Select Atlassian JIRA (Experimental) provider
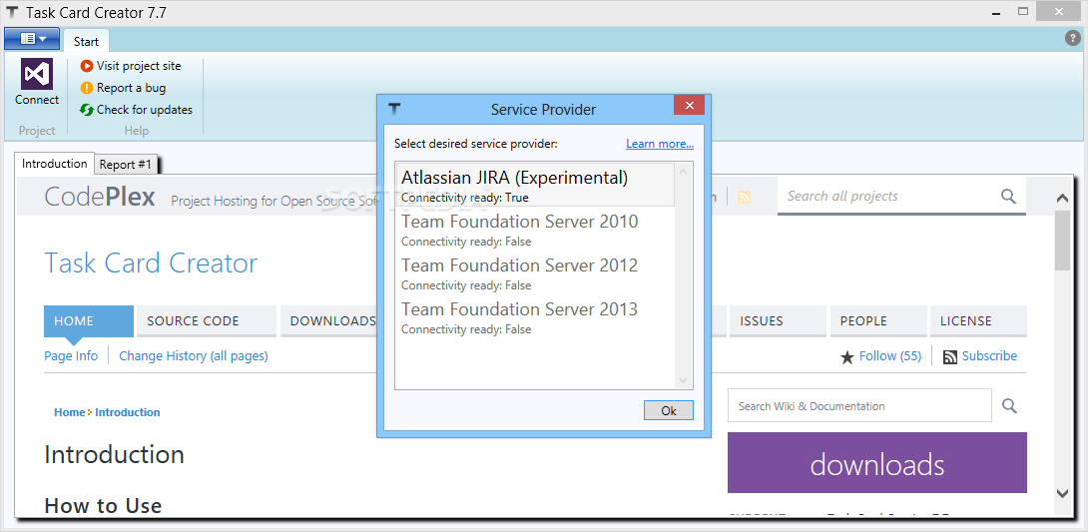This screenshot has width=1088, height=532. coord(535,186)
